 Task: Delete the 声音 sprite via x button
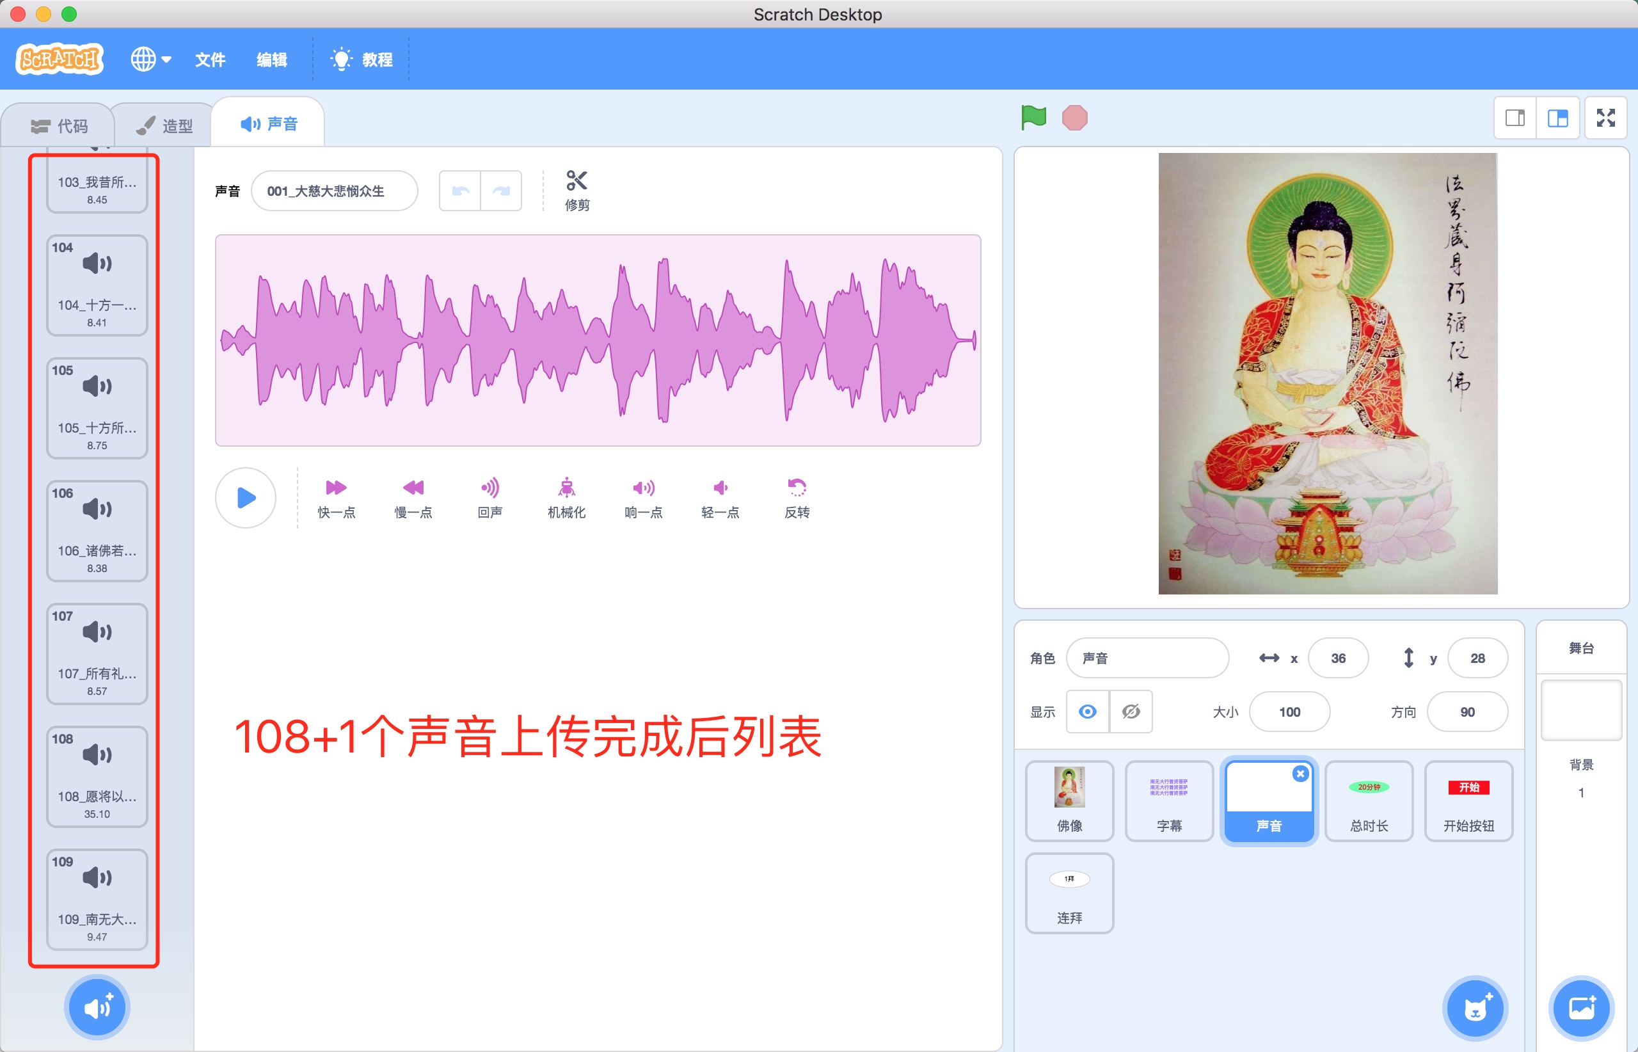tap(1300, 773)
